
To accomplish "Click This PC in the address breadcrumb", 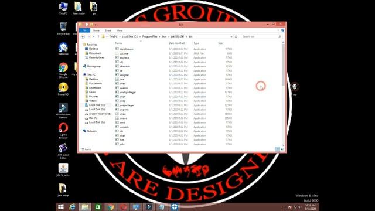I will click(113, 36).
